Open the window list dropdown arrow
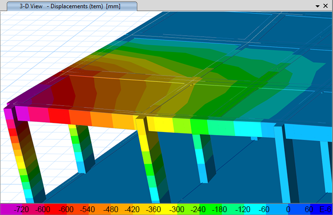 coord(318,6)
